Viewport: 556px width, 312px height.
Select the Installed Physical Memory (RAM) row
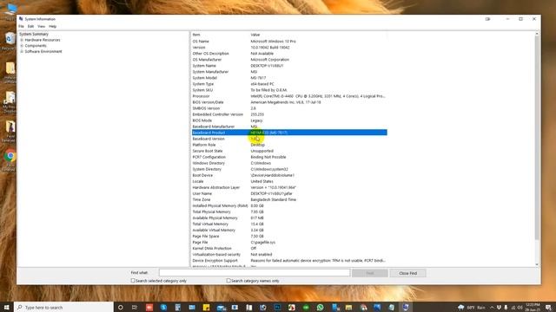pos(289,206)
